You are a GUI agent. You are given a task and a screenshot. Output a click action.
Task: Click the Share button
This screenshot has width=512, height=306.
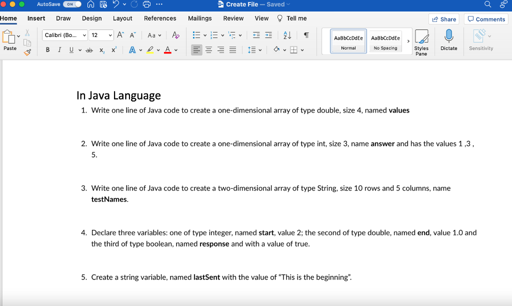click(x=443, y=19)
